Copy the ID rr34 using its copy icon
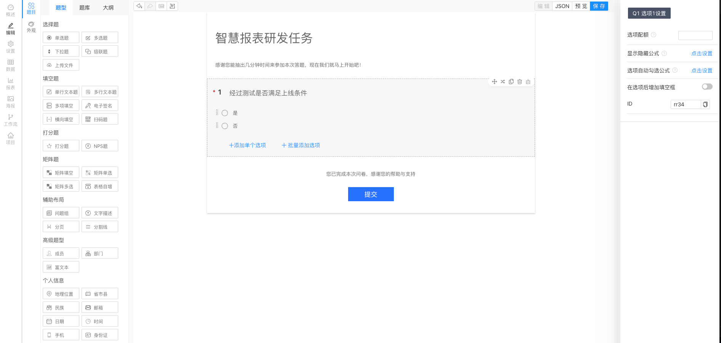This screenshot has height=343, width=721. coord(706,104)
